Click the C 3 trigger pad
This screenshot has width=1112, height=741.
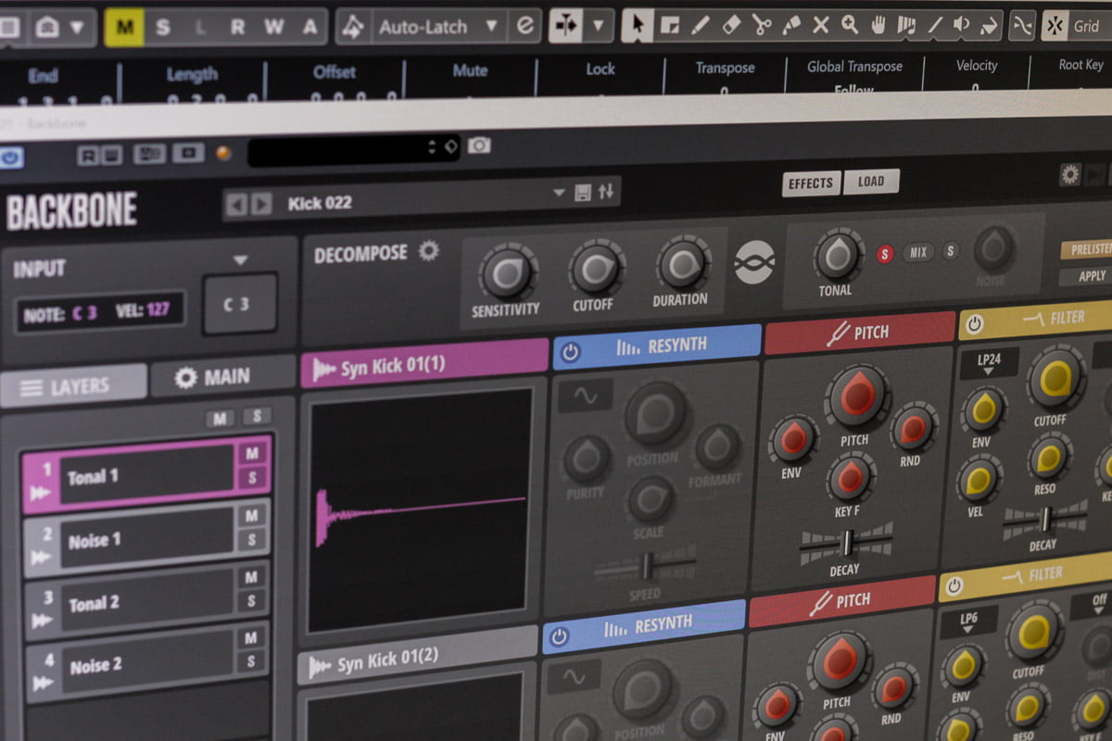tap(240, 303)
